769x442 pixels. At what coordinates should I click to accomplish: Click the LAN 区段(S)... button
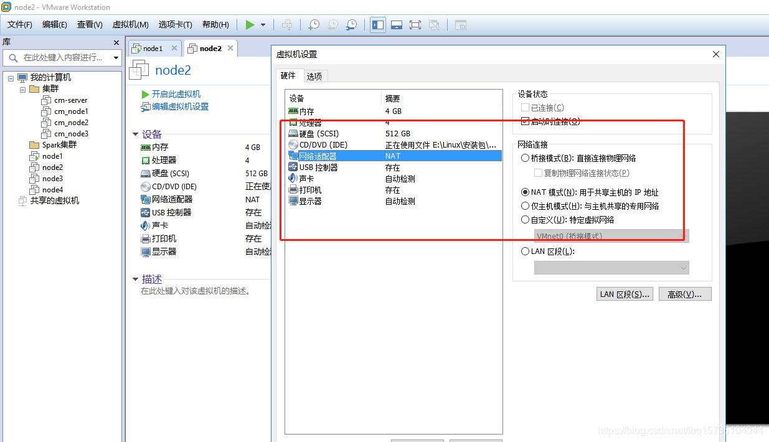pos(625,294)
